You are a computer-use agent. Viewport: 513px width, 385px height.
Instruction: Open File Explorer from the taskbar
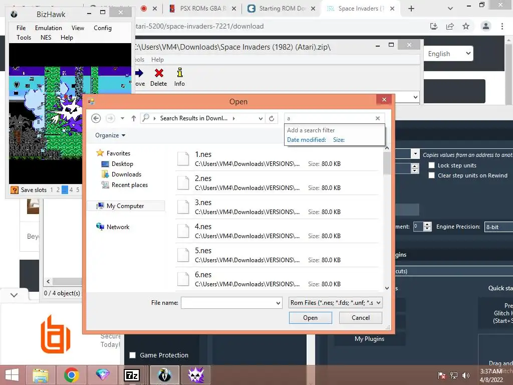41,375
